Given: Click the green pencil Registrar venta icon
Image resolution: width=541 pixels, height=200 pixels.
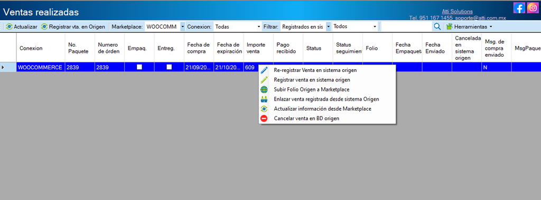Looking at the screenshot, I should point(264,80).
